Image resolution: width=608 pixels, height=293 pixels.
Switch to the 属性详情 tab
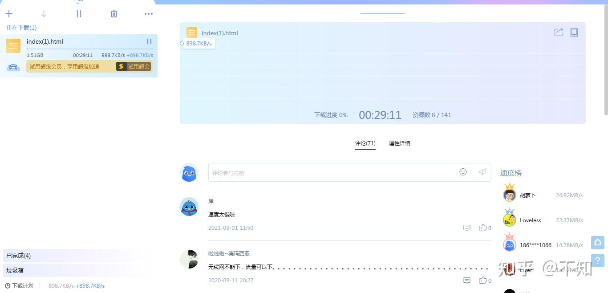(x=399, y=143)
